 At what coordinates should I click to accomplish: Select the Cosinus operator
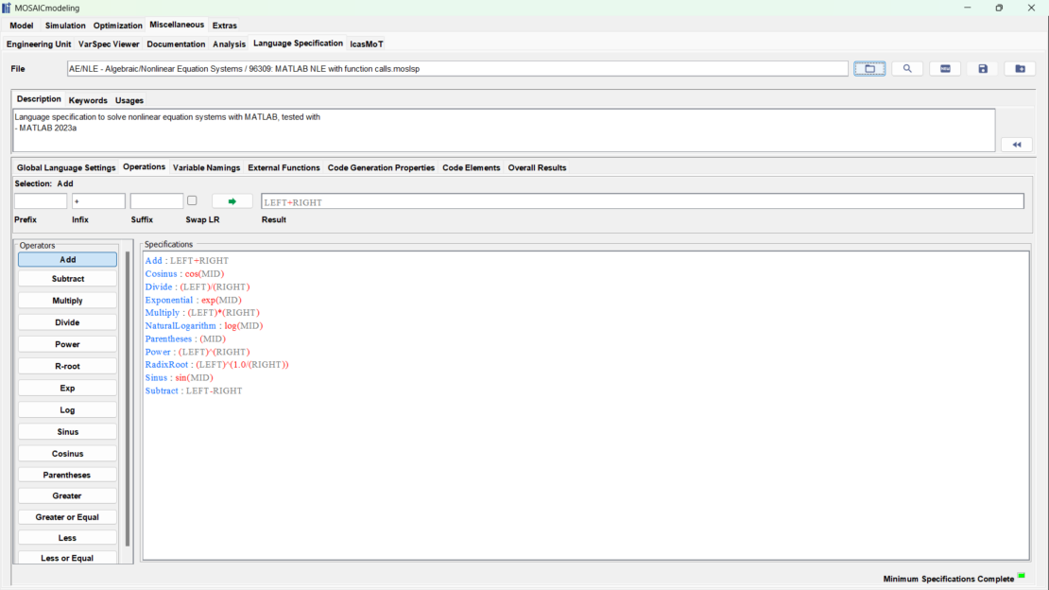click(67, 453)
